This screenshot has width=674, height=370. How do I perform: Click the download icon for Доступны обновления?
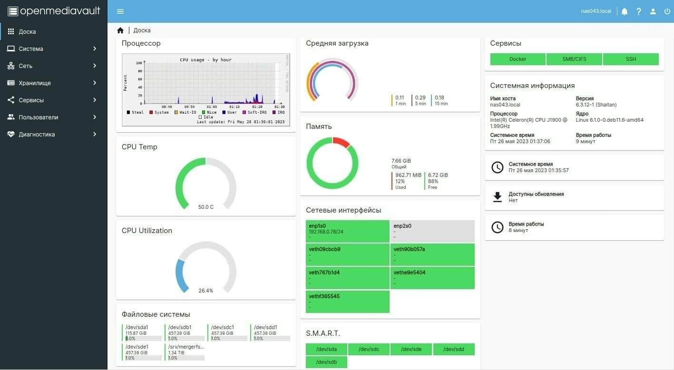pos(497,197)
